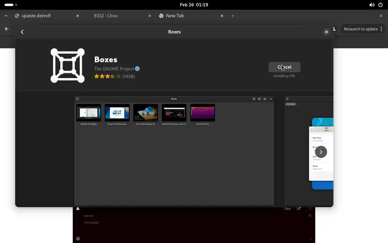Show the next screenshot in carousel
The width and height of the screenshot is (388, 243).
click(321, 152)
